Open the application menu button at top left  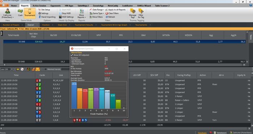coord(4,5)
